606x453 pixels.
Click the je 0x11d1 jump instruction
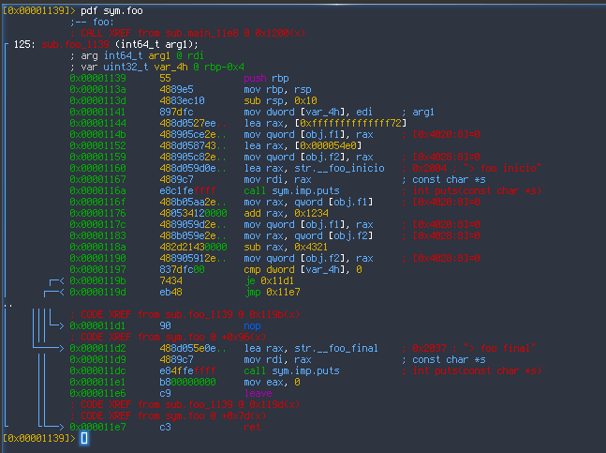[265, 280]
